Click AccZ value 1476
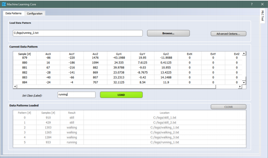 click(x=95, y=57)
